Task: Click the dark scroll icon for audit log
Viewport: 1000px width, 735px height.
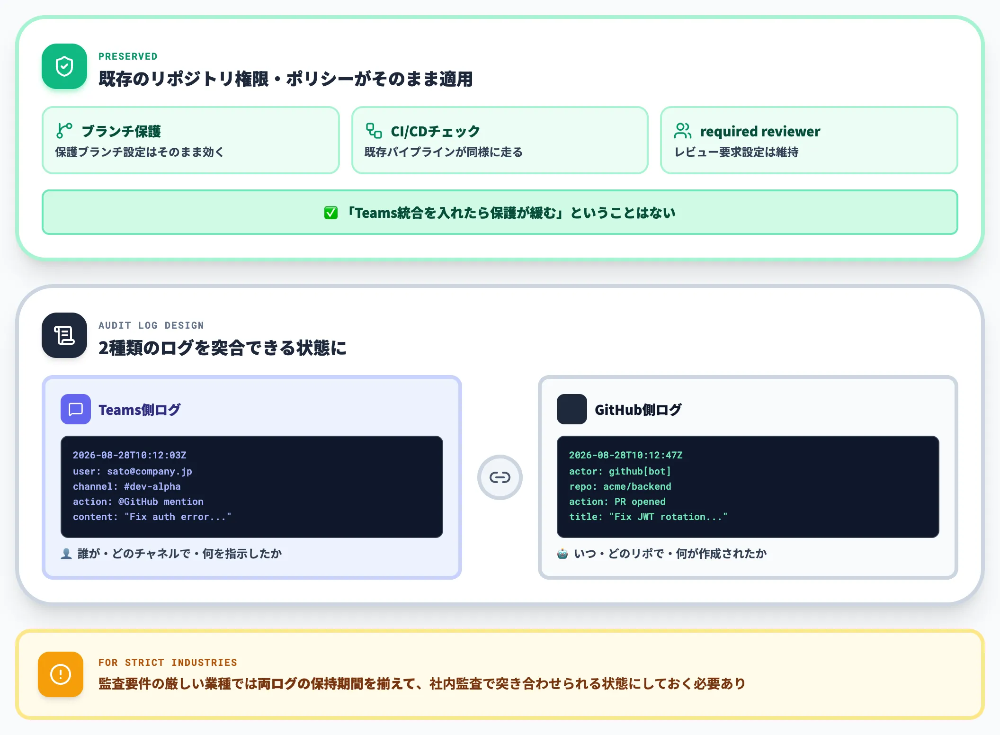Action: pos(64,335)
